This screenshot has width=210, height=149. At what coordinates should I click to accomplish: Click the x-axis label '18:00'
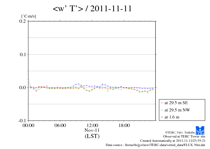point(124,125)
